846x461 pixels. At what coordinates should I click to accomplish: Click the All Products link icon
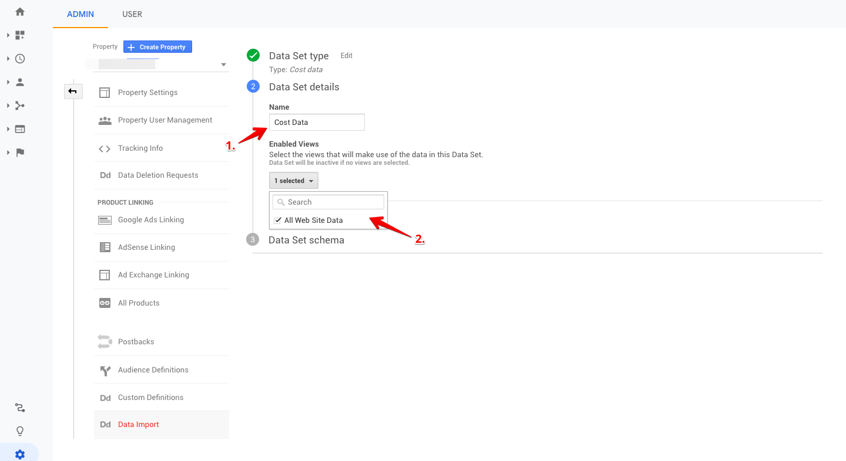tap(105, 303)
